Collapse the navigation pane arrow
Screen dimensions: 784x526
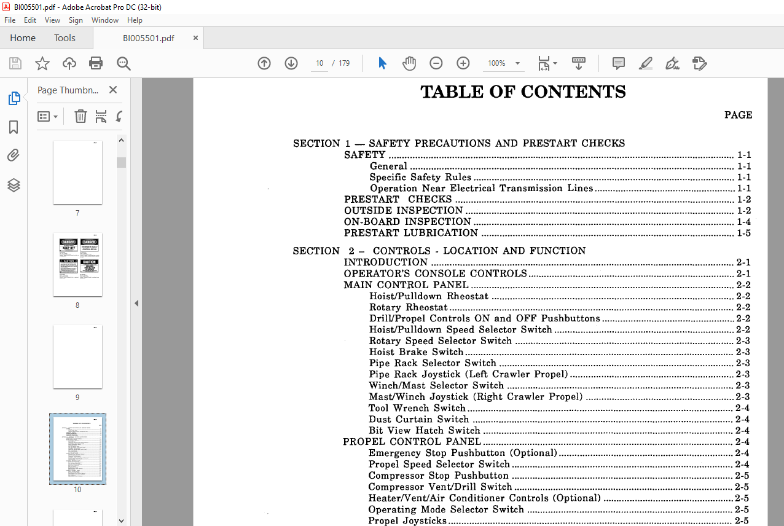(136, 303)
